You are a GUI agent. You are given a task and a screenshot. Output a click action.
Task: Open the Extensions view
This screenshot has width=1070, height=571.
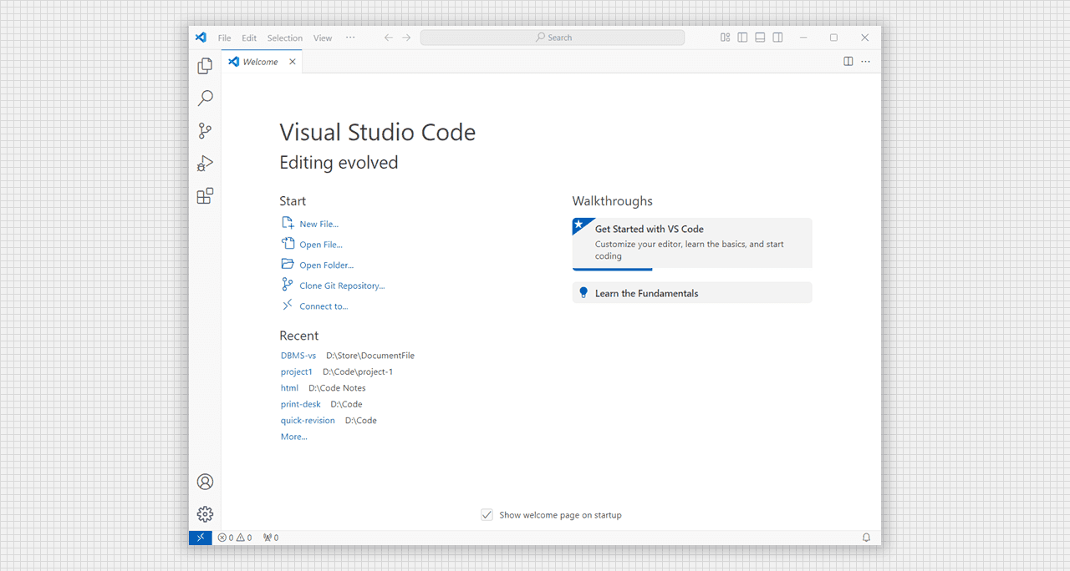pos(205,196)
